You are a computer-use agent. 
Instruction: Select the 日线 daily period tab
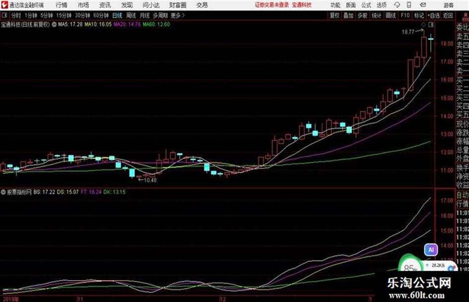117,15
